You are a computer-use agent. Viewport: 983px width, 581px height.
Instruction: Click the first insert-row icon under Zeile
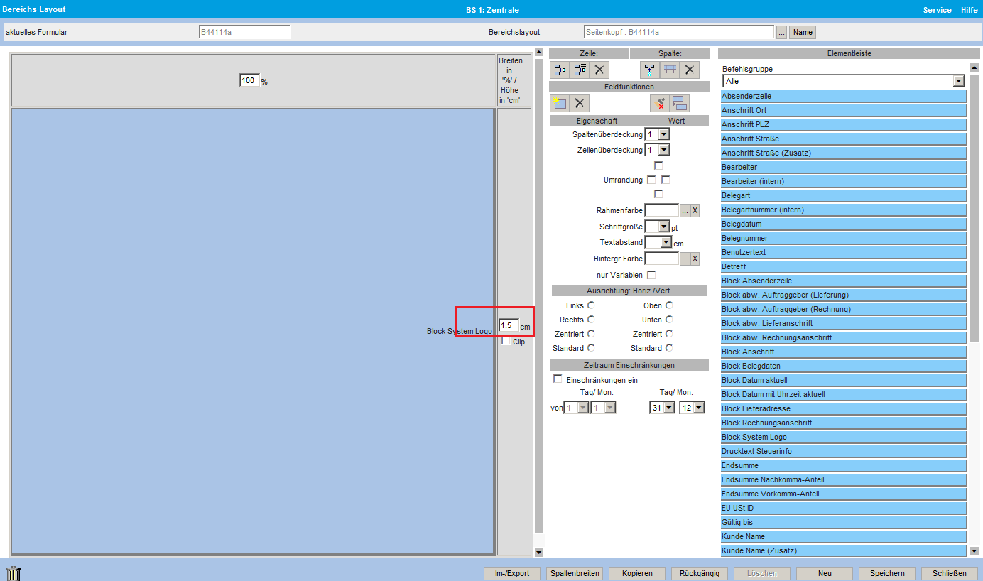click(560, 70)
